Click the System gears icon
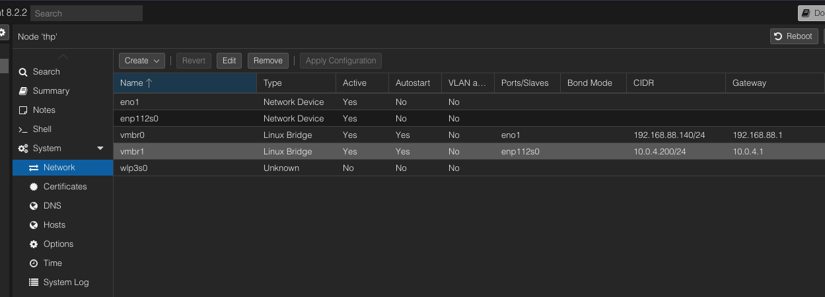The height and width of the screenshot is (297, 825). coord(23,148)
